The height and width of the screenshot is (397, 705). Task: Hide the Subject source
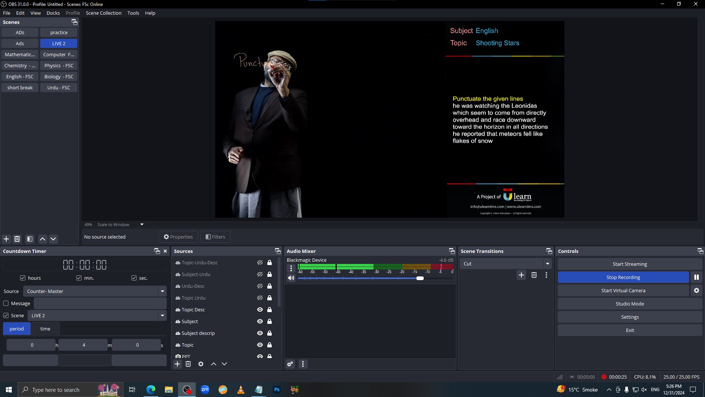[x=260, y=321]
